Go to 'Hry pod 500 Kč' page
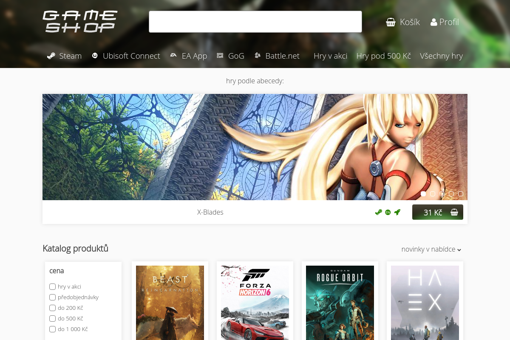The width and height of the screenshot is (510, 340). point(384,56)
